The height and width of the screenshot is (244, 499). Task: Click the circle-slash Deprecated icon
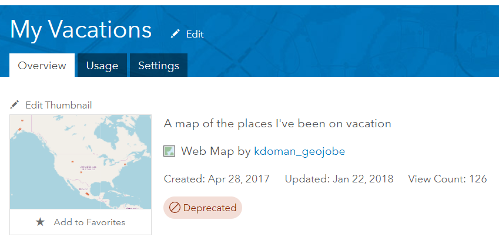click(x=175, y=208)
